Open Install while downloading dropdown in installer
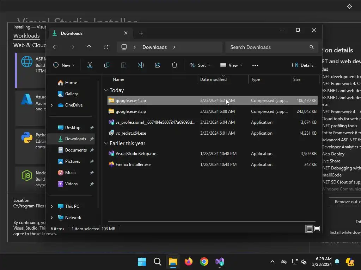The image size is (361, 270). pyautogui.click(x=344, y=232)
